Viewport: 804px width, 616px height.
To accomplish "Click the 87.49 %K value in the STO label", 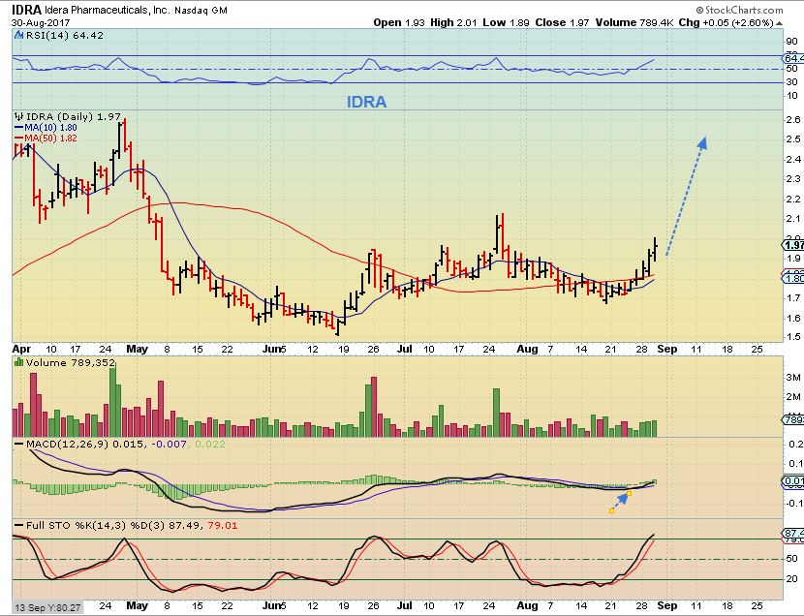I will (x=186, y=525).
